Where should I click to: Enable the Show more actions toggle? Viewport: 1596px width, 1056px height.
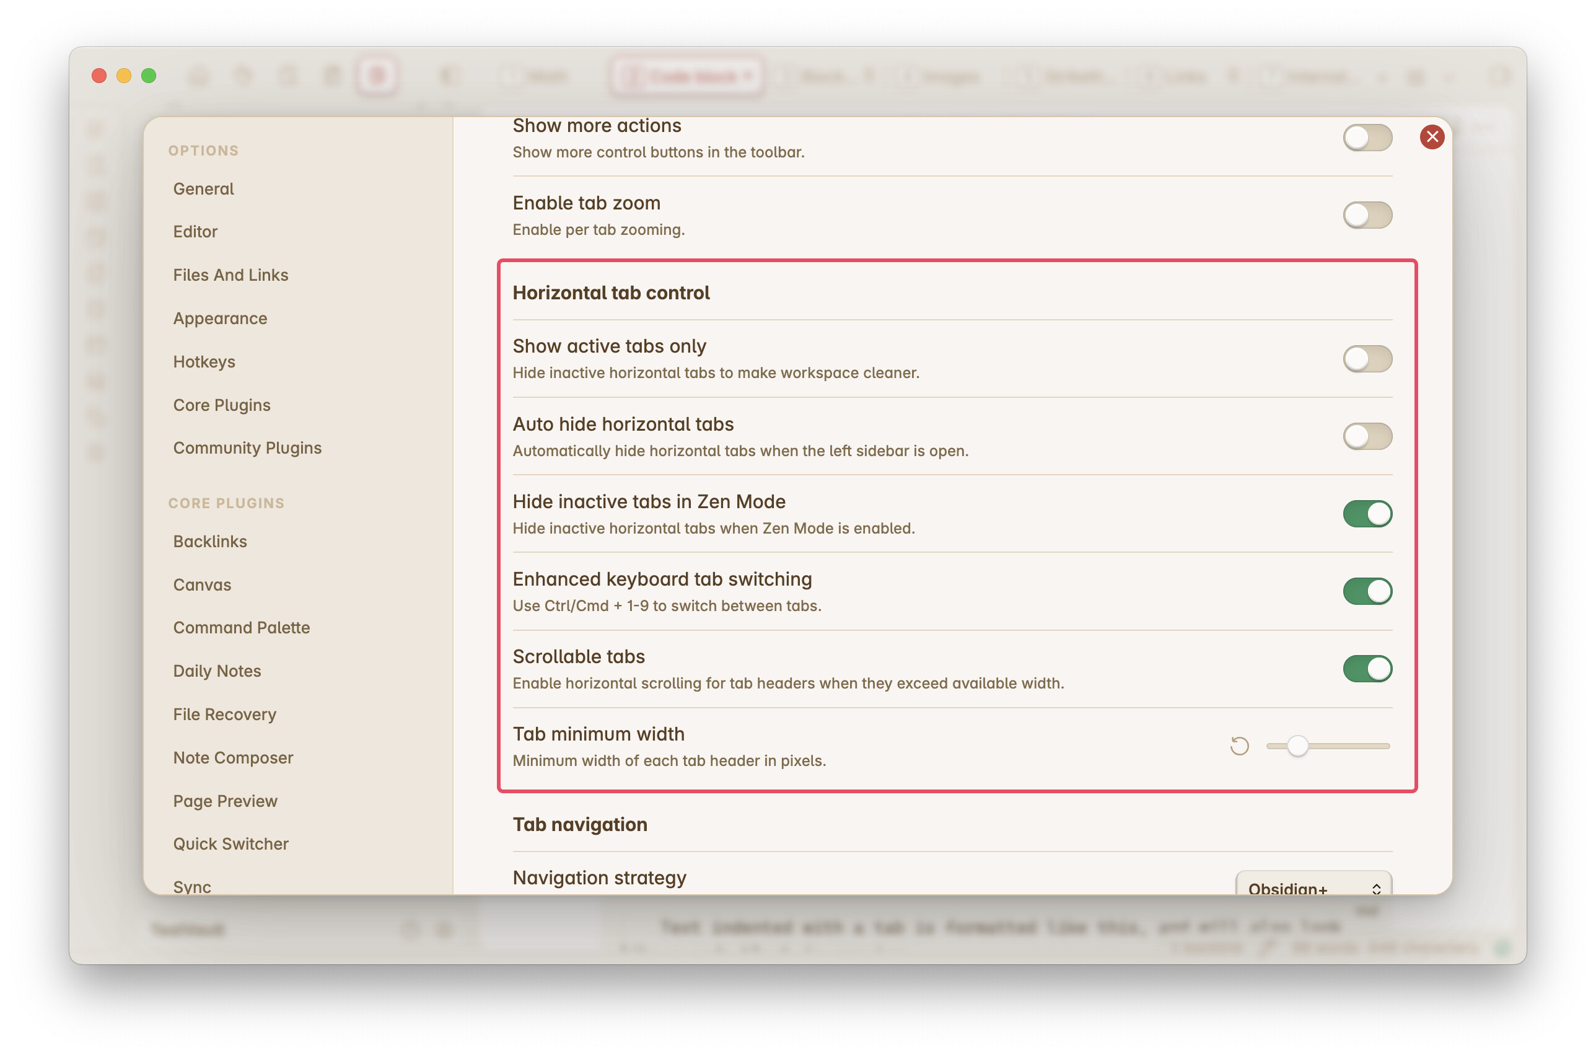(1367, 138)
